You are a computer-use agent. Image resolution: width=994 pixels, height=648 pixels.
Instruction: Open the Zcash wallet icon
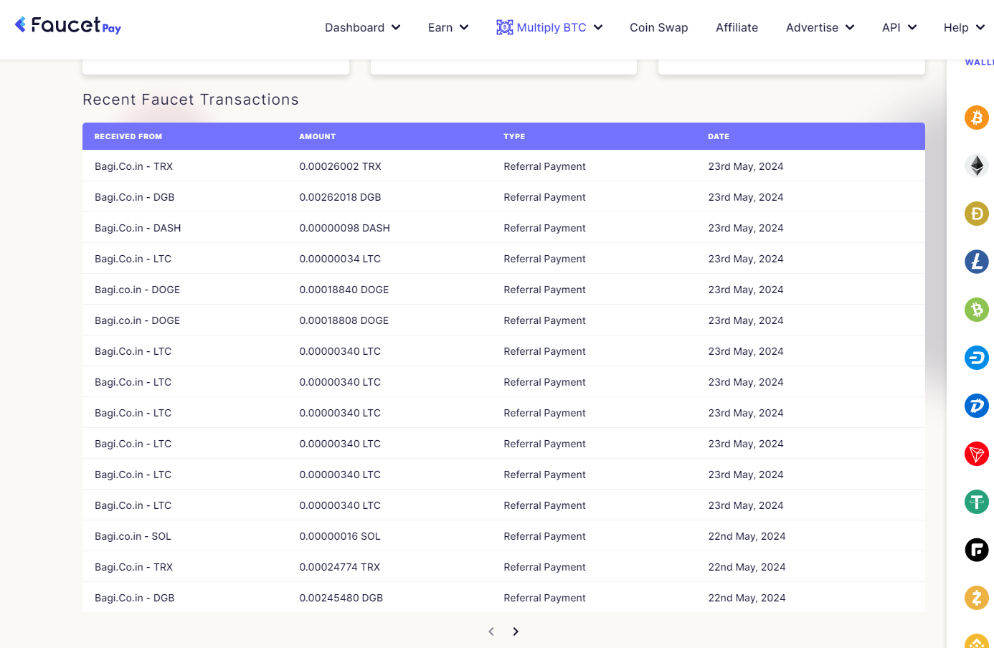[976, 598]
